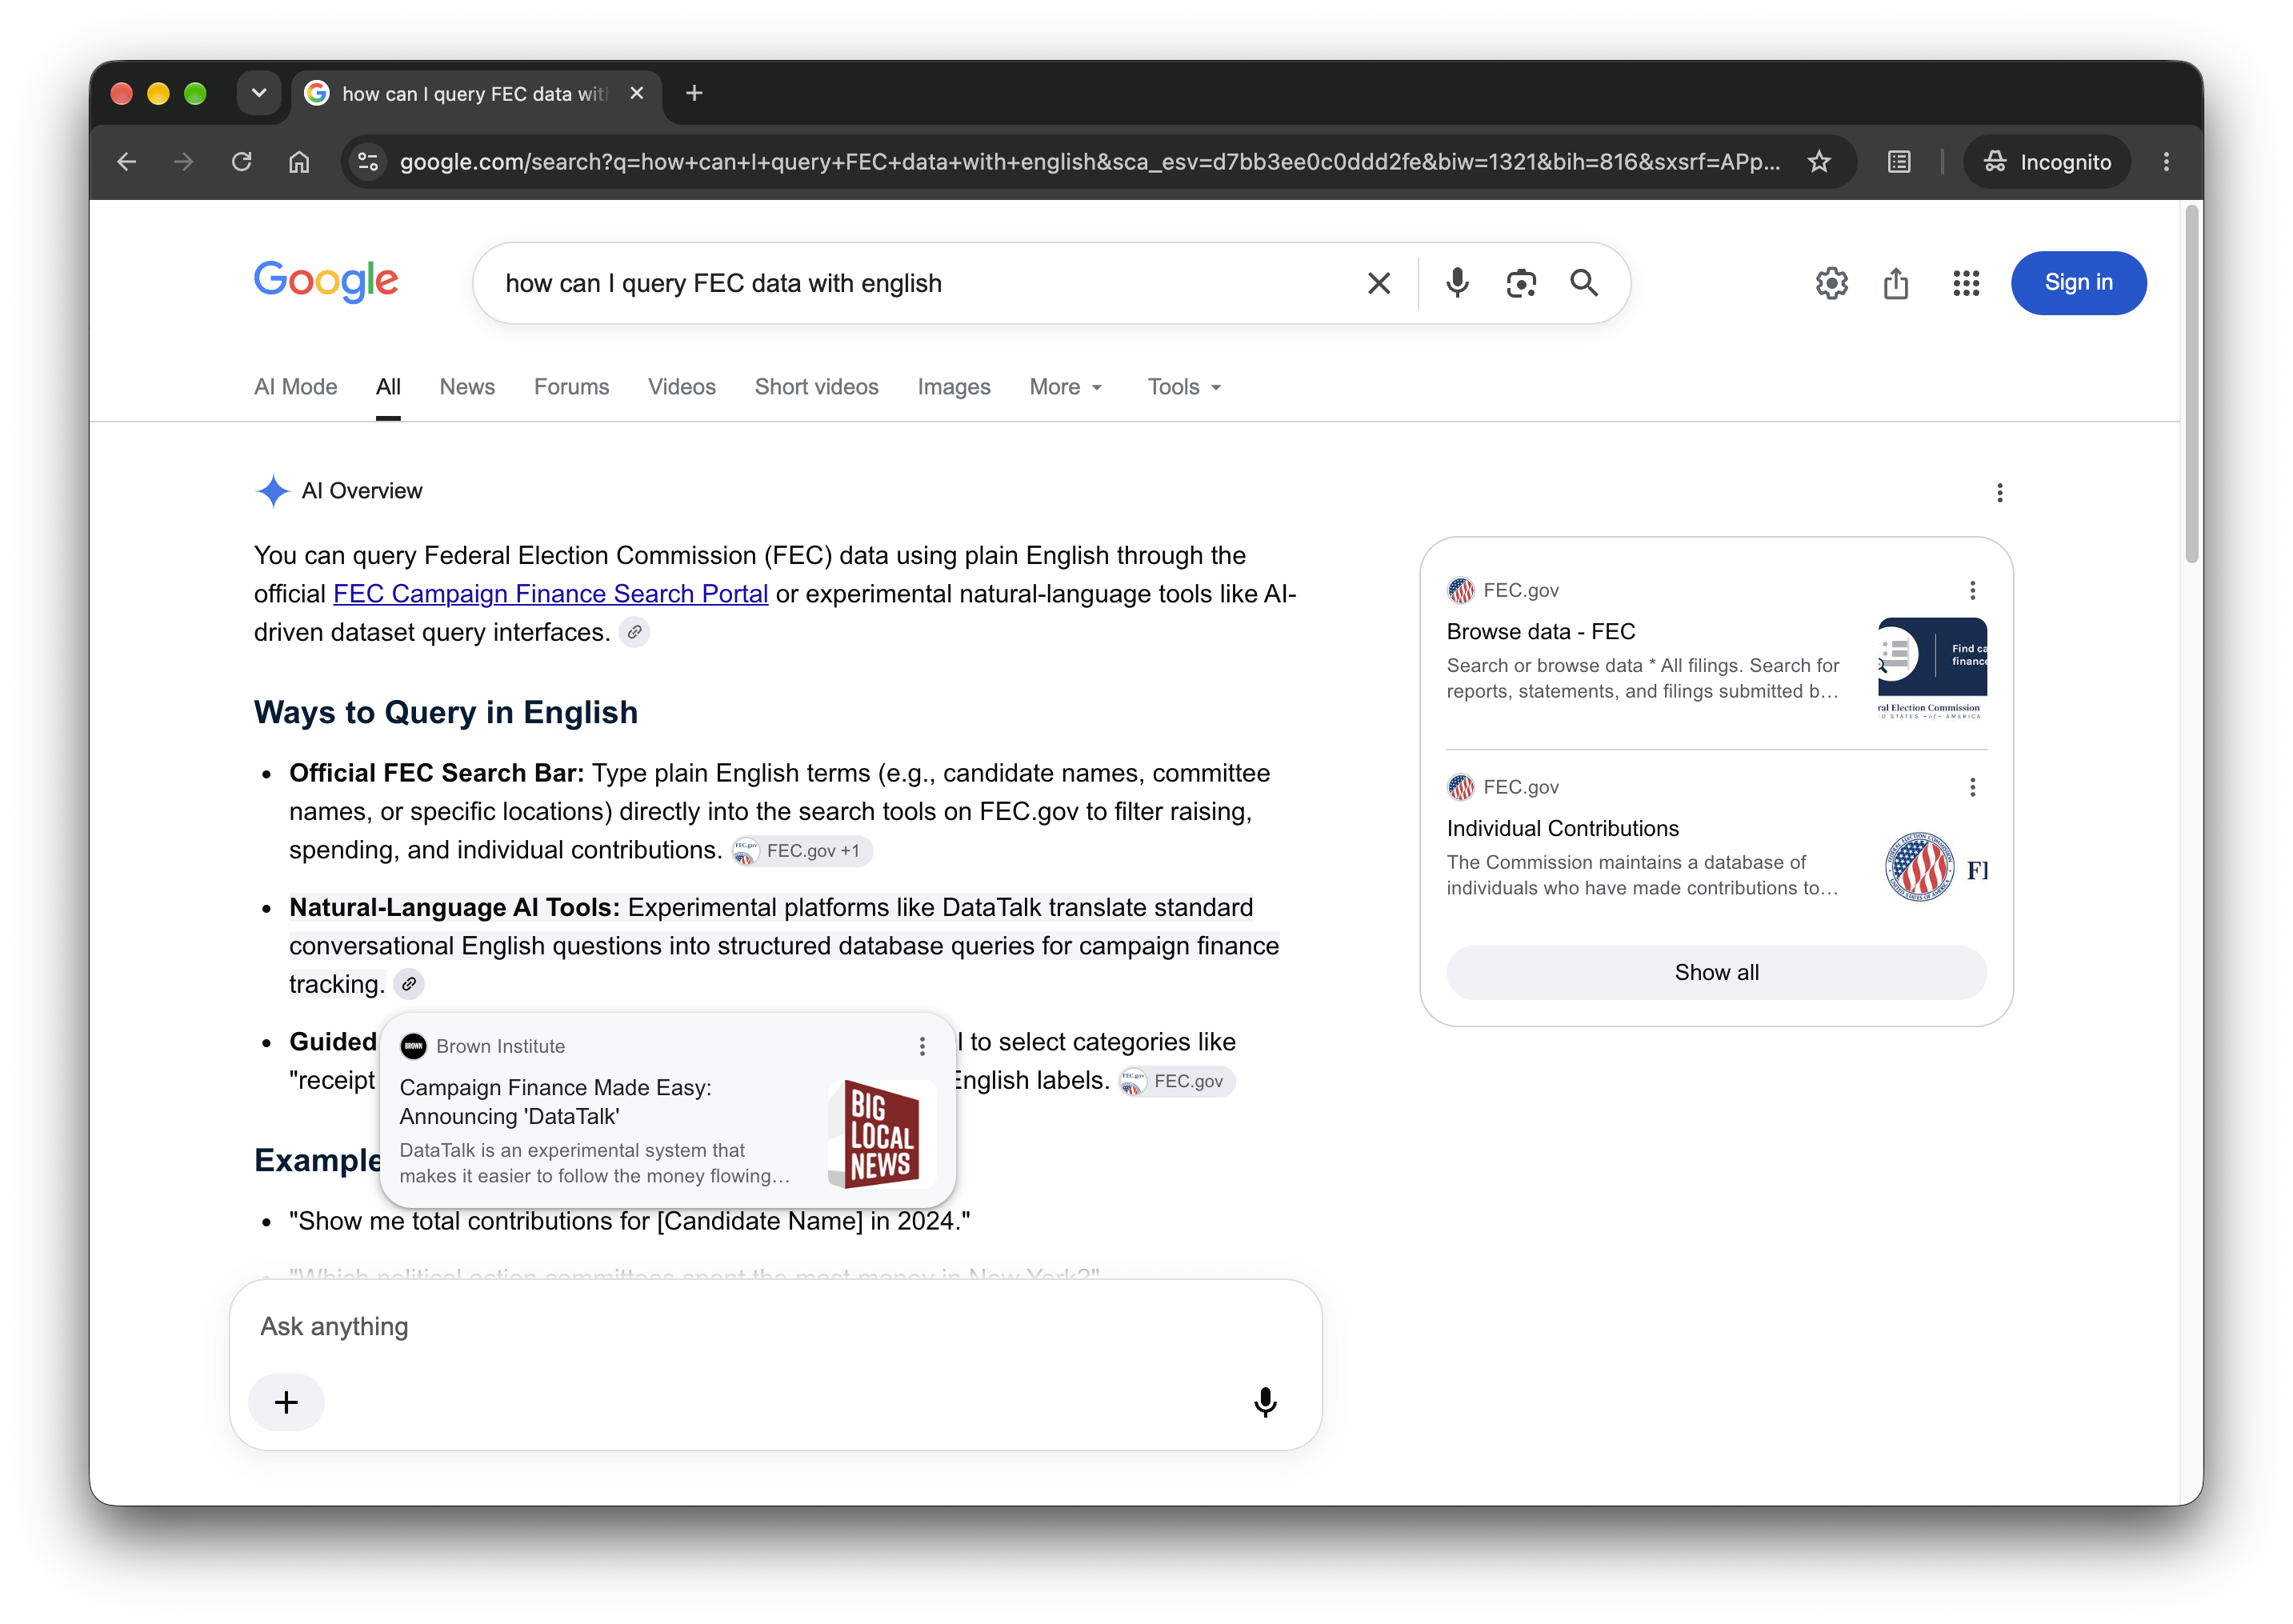Open the Google apps grid

1966,283
